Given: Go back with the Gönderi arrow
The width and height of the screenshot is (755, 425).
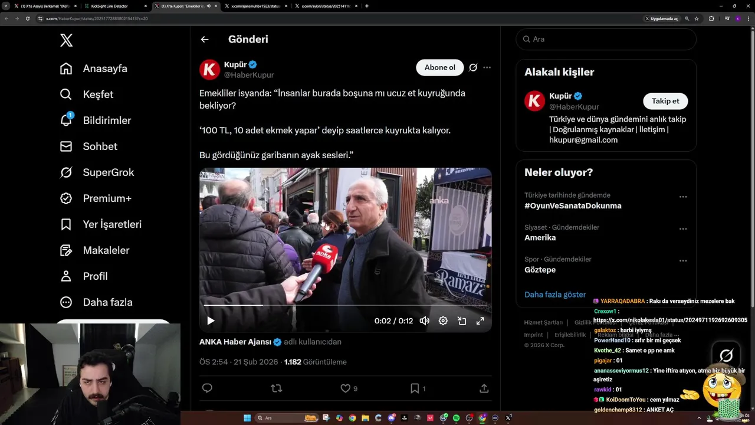Looking at the screenshot, I should 205,40.
